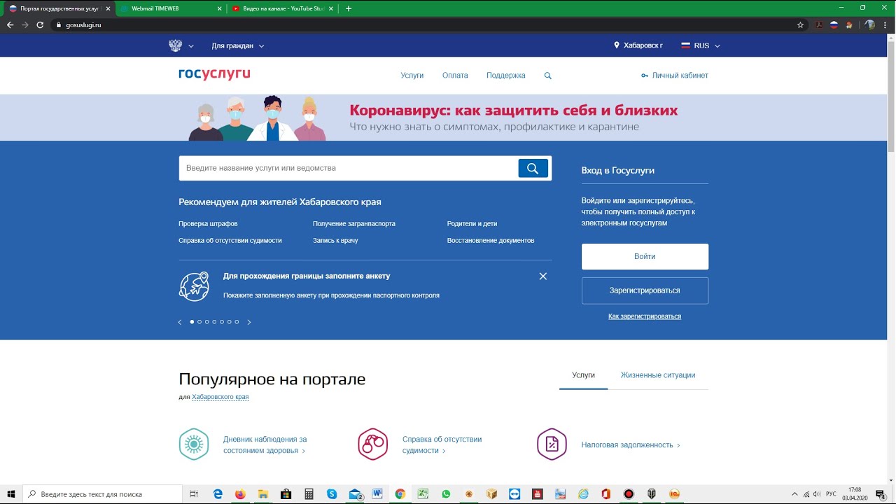Image resolution: width=896 pixels, height=504 pixels.
Task: Select the second carousel dot
Action: click(x=199, y=322)
